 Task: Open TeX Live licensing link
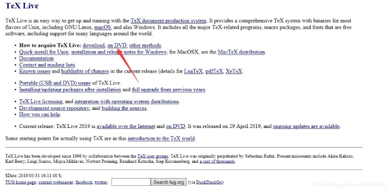pos(41,102)
